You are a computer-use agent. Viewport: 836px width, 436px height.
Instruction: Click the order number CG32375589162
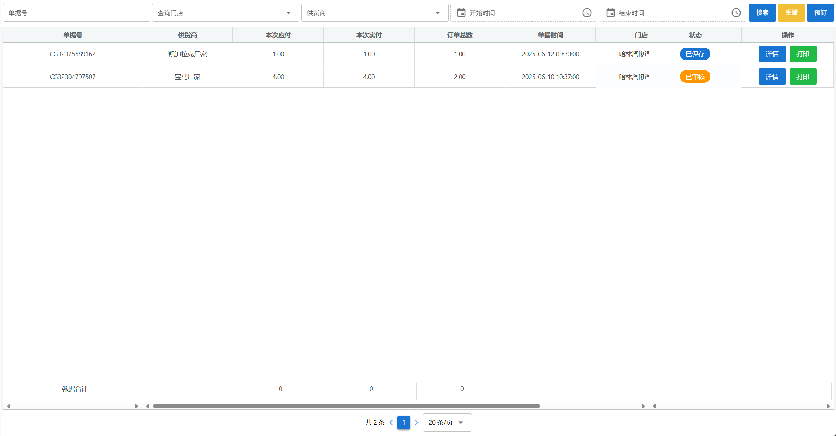[73, 54]
